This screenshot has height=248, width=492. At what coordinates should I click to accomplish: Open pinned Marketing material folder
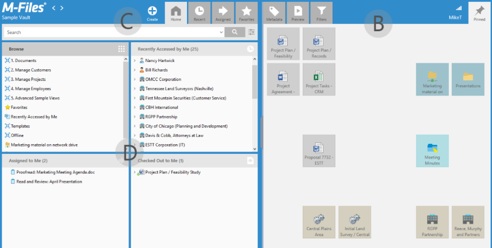432,79
